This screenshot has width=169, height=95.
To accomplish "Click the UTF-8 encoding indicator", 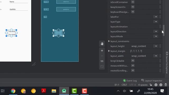I will point(133,85).
